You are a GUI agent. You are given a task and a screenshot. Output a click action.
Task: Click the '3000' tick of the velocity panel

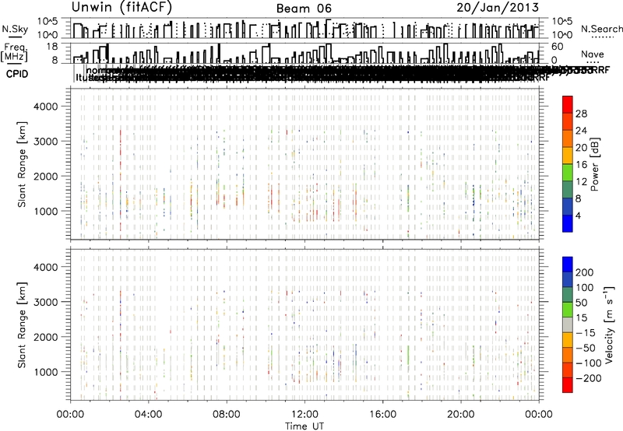point(46,302)
